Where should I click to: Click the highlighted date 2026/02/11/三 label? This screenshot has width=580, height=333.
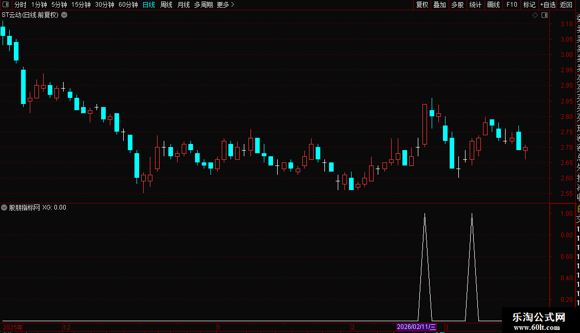point(416,327)
